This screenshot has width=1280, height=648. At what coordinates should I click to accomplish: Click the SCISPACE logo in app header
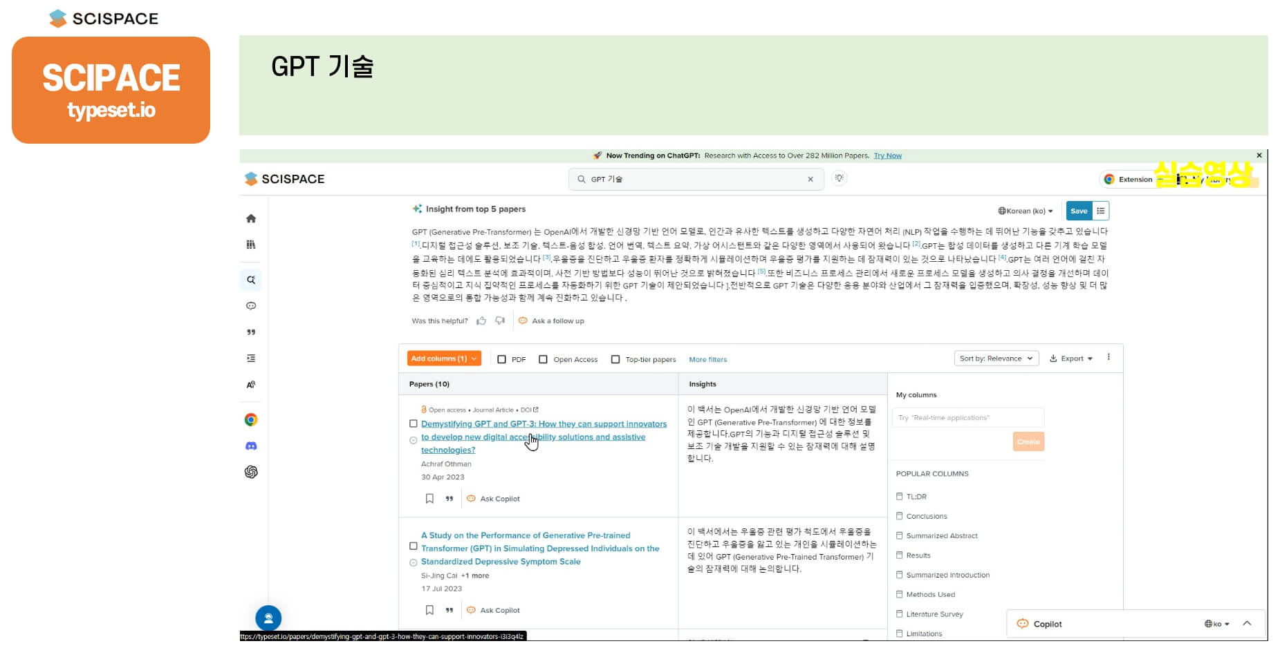pyautogui.click(x=285, y=179)
